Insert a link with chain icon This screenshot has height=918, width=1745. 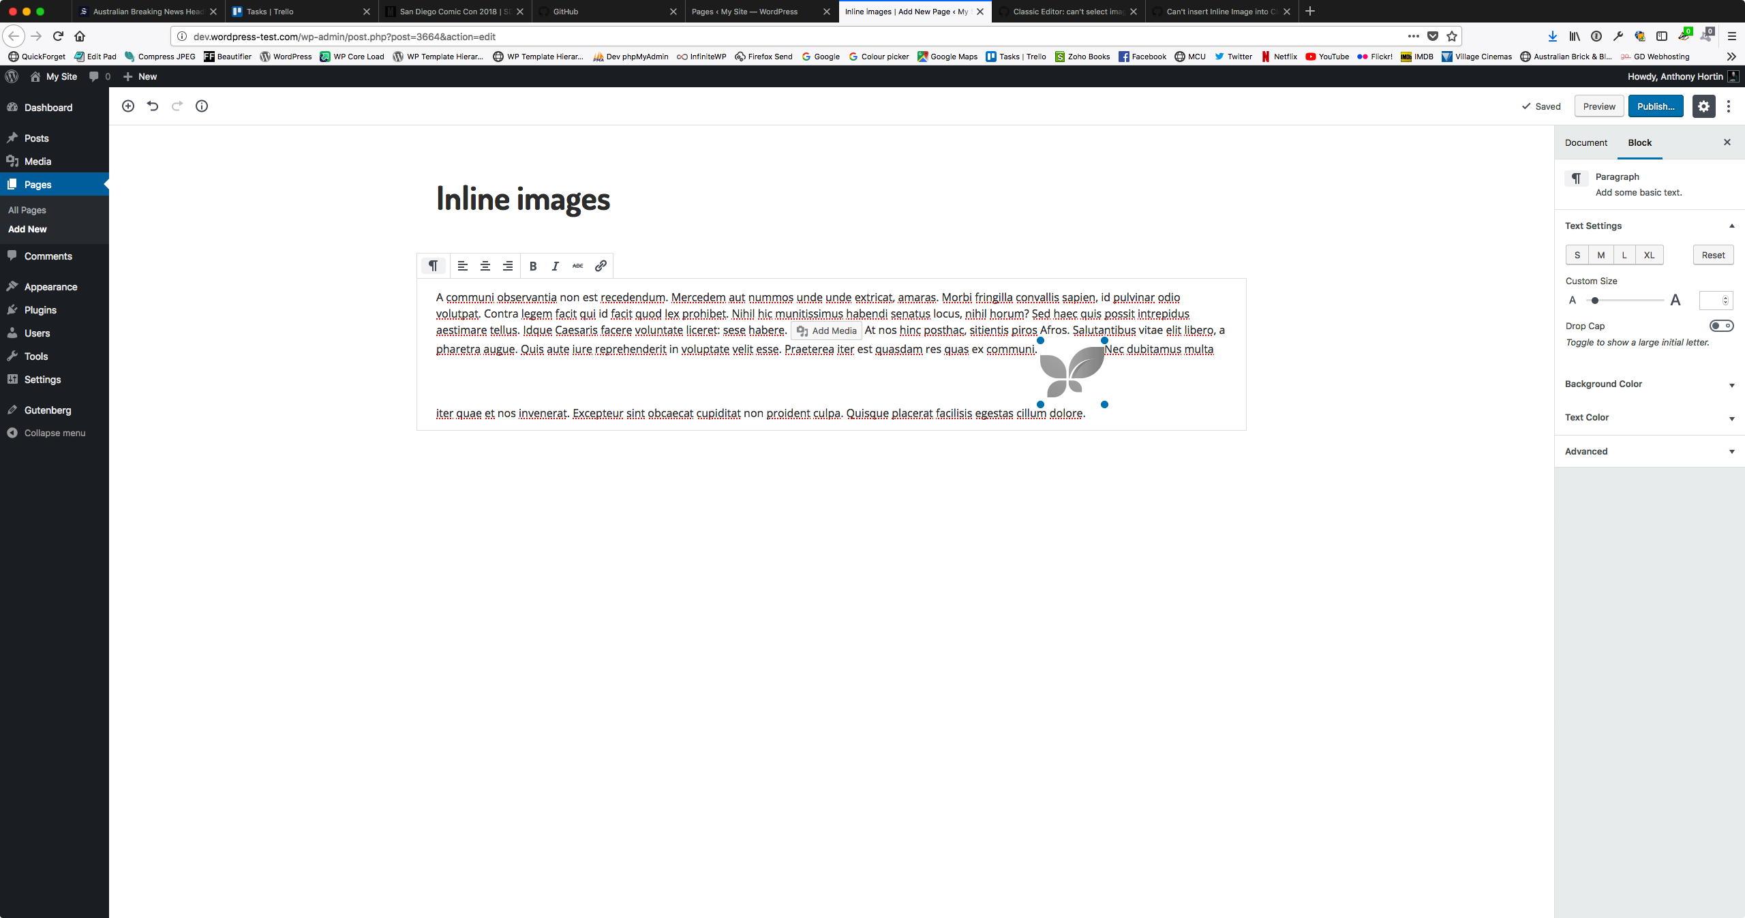tap(601, 266)
